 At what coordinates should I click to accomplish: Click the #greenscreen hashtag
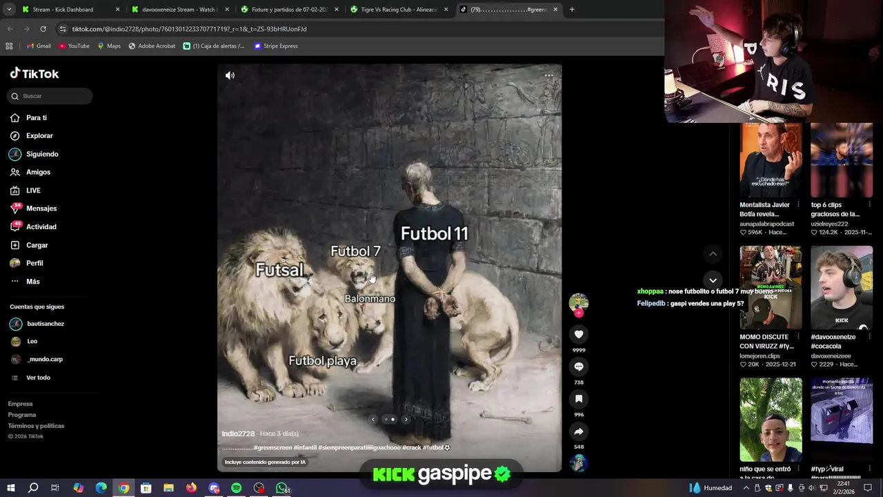[272, 447]
